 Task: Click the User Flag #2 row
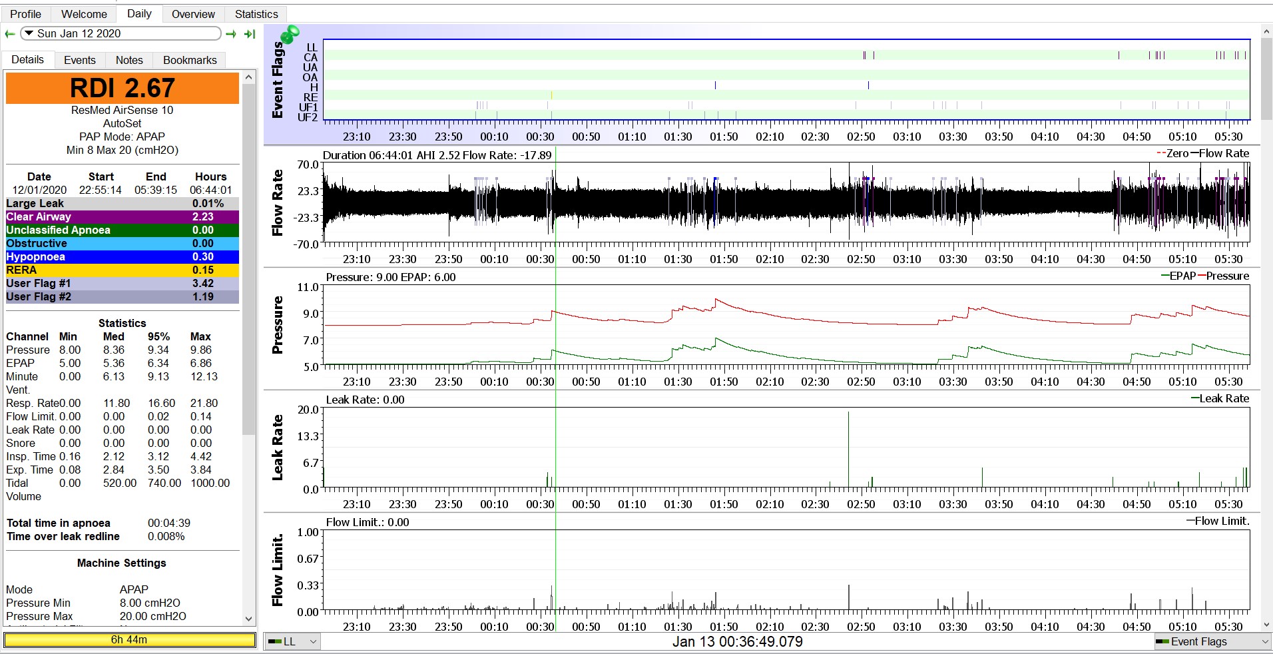123,297
